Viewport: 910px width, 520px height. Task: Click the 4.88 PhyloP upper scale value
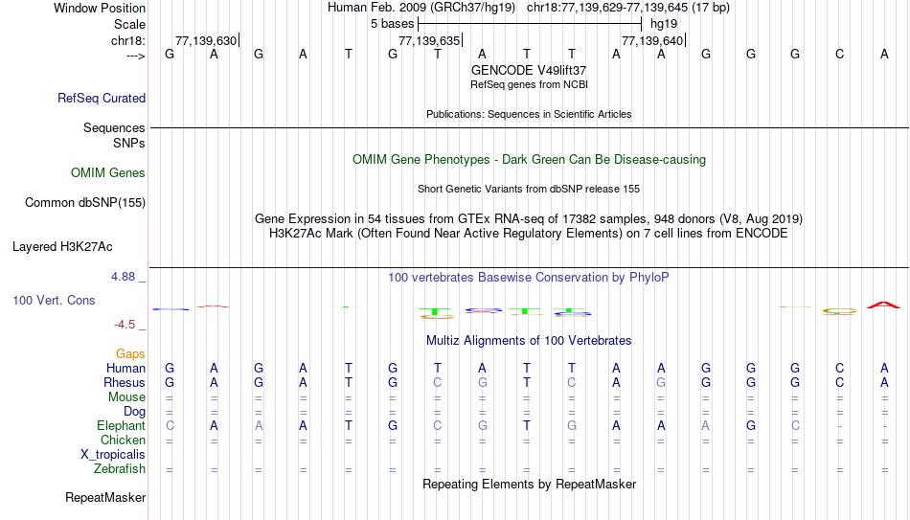pos(123,277)
